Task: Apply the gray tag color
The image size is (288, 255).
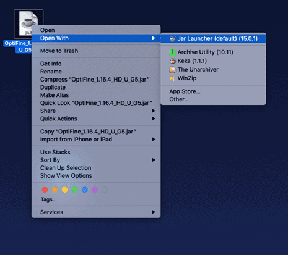Action: pyautogui.click(x=105, y=190)
